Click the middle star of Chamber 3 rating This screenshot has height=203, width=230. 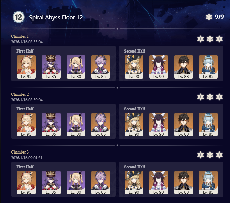point(210,155)
